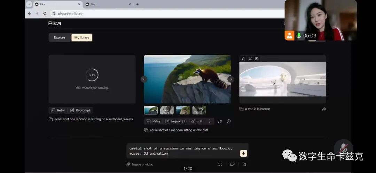Click the Pika logo

55,24
